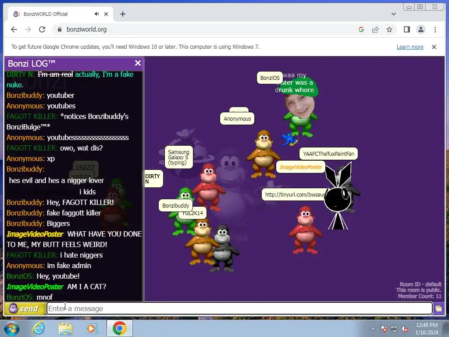The image size is (449, 337).
Task: Click the Anonymous name tag
Action: click(x=237, y=118)
